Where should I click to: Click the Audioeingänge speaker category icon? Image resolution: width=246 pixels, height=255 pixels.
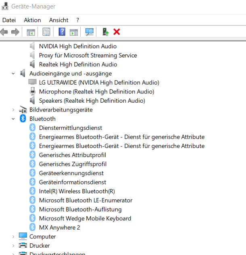point(23,73)
